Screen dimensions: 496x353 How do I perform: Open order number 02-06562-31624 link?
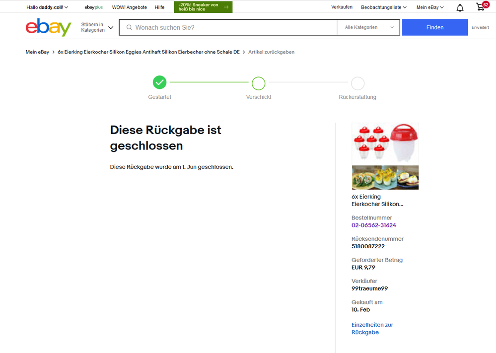coord(373,225)
